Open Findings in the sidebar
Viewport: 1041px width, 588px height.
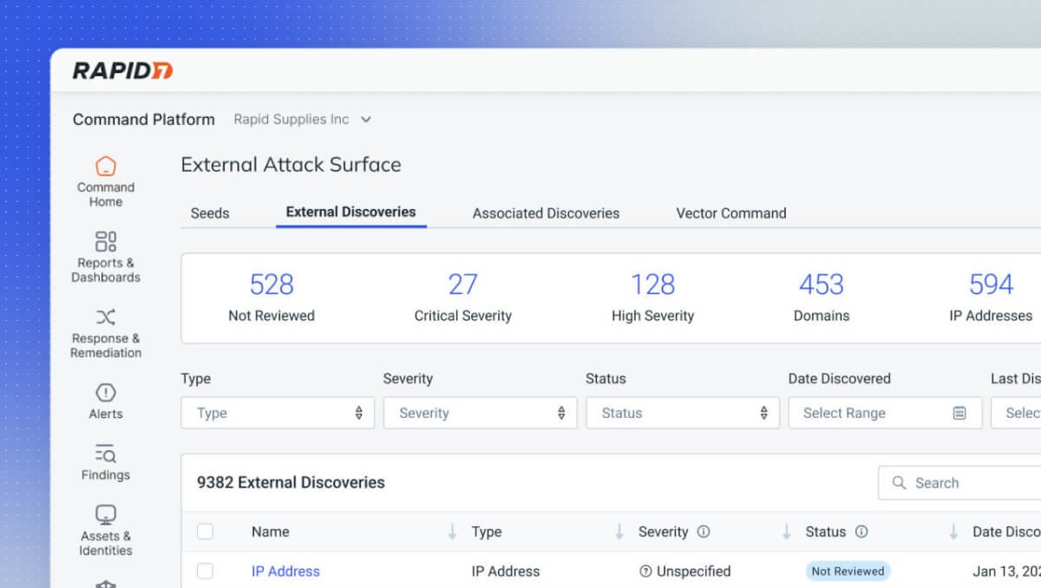(x=105, y=462)
